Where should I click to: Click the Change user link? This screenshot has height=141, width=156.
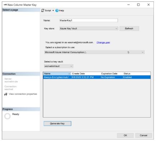pyautogui.click(x=103, y=42)
